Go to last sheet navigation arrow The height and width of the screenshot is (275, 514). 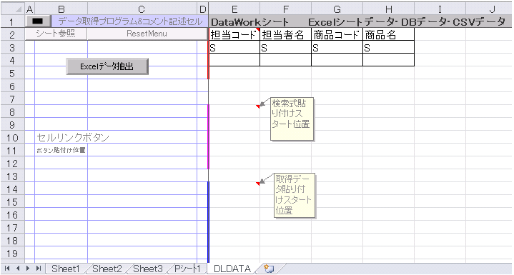pos(39,269)
